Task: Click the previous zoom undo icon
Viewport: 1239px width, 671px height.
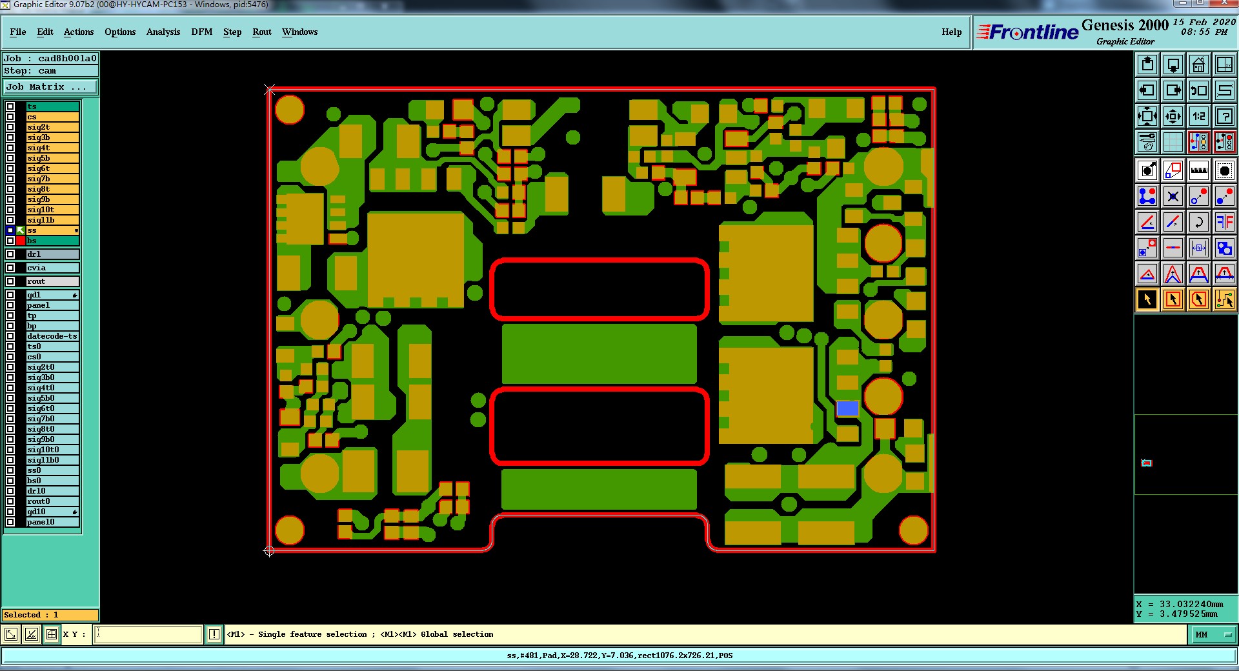Action: pos(1199,90)
